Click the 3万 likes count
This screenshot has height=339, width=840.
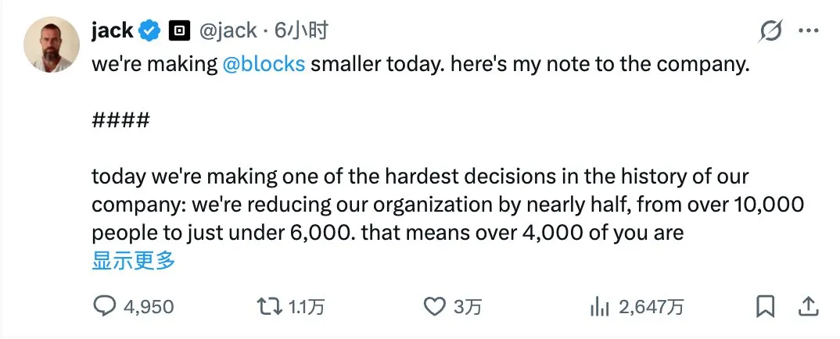pyautogui.click(x=468, y=307)
